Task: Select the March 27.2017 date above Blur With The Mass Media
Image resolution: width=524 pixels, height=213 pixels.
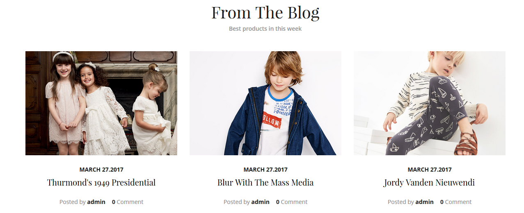Action: click(x=265, y=170)
